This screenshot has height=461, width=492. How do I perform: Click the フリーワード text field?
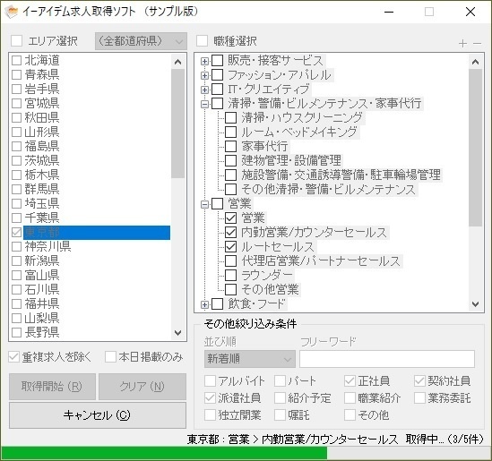(x=387, y=359)
